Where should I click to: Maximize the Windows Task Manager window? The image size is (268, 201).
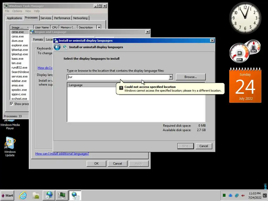(x=100, y=6)
